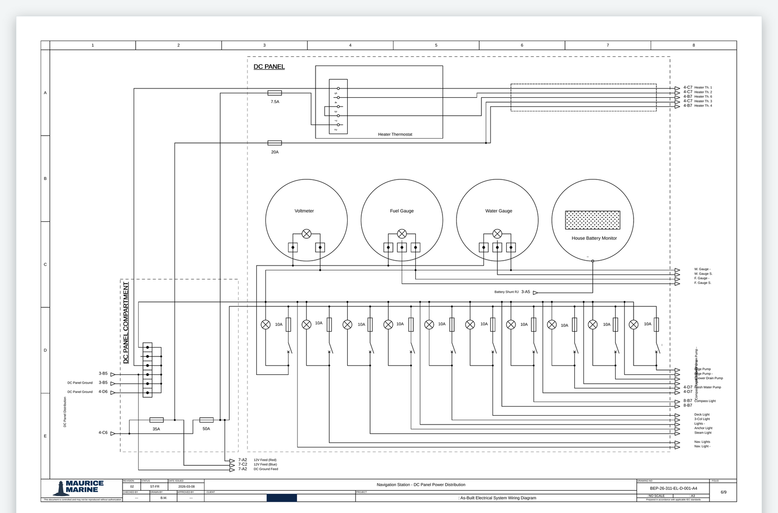
Task: Click the Voltmeter indicator lamp symbol
Action: pos(306,234)
